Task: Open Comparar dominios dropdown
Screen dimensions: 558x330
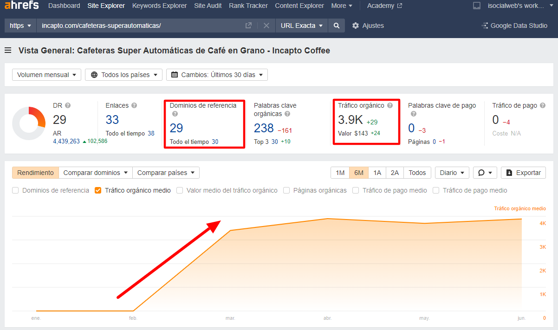Action: (96, 173)
